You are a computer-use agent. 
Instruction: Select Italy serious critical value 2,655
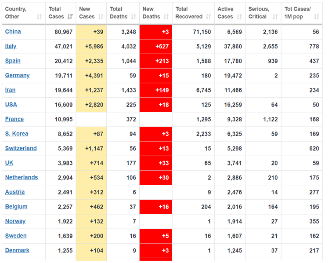pos(271,47)
